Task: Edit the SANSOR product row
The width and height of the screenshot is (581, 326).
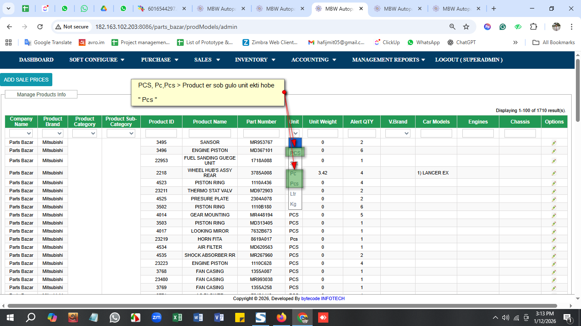Action: click(x=554, y=143)
